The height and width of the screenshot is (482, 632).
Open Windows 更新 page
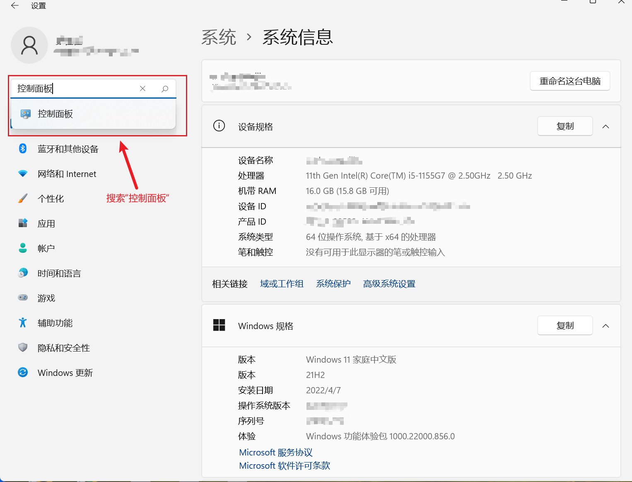[x=65, y=373]
